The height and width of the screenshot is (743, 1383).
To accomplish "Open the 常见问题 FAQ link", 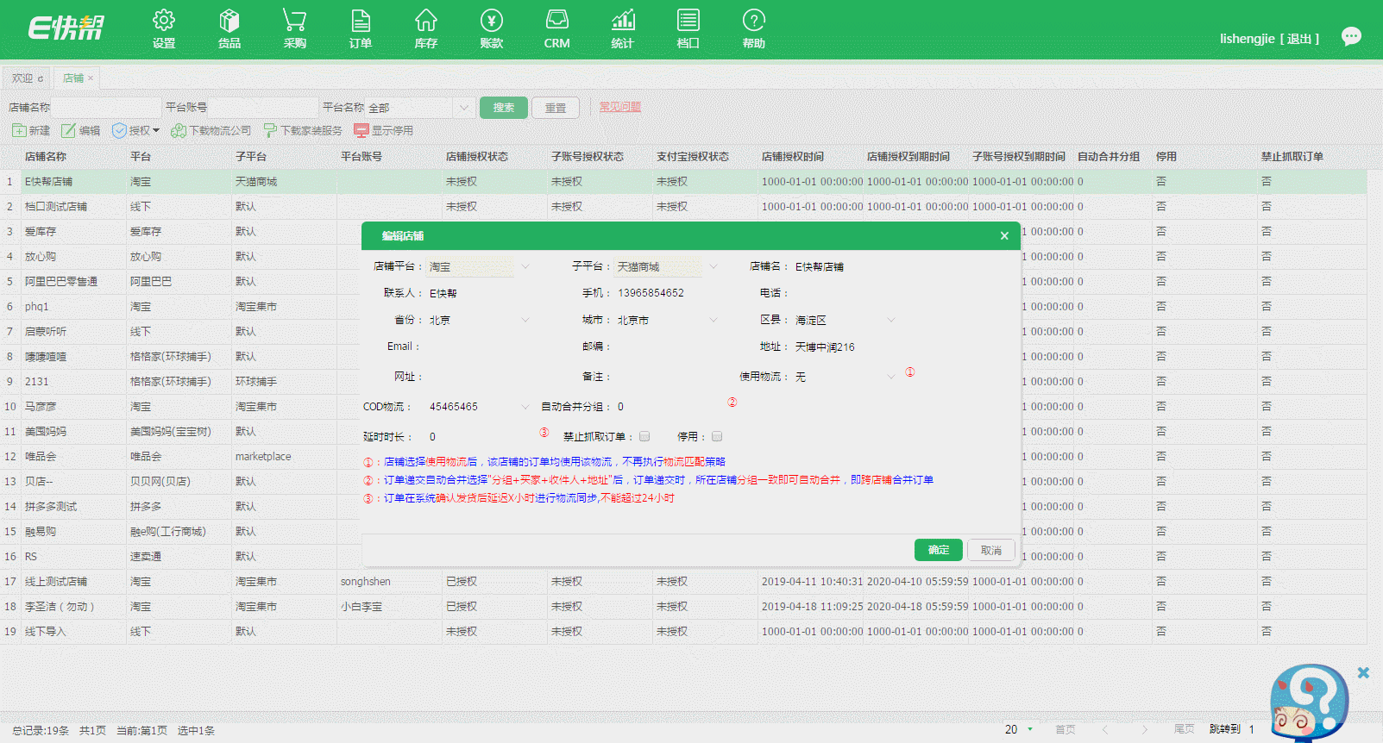I will tap(620, 107).
